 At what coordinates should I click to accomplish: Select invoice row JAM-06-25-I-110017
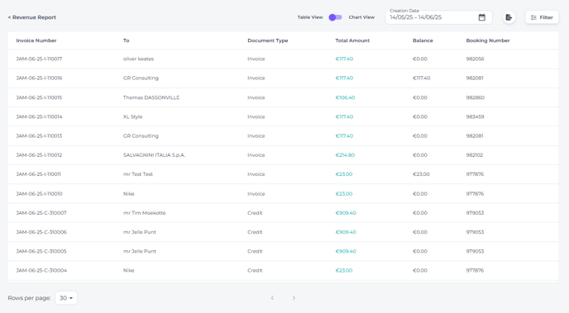(283, 59)
